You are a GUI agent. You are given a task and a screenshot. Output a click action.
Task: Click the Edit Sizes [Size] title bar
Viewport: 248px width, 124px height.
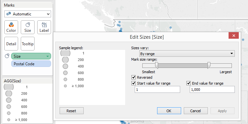click(147, 37)
